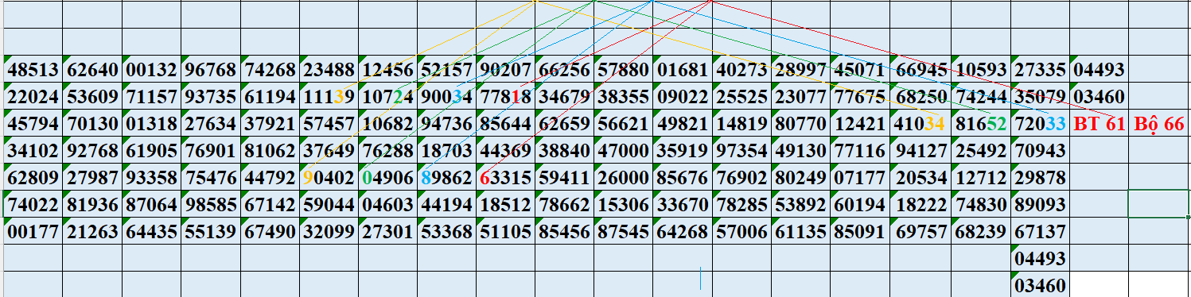This screenshot has height=297, width=1191.
Task: Select cell with 26000
Action: tap(624, 178)
